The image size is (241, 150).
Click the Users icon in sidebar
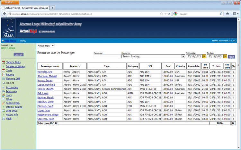(3, 95)
